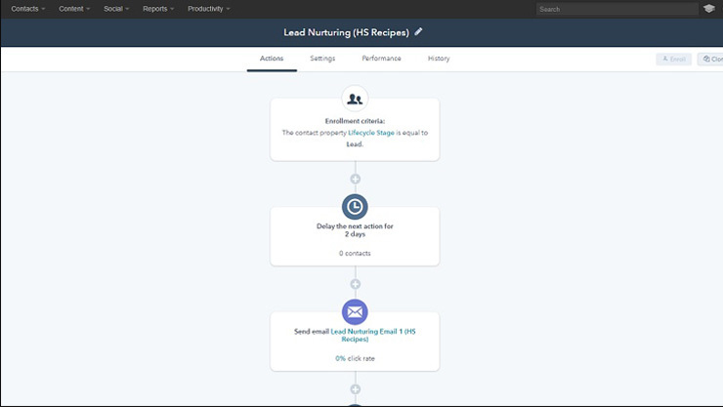Open the Reports dropdown menu
Viewport: 723px width, 407px height.
tap(158, 9)
